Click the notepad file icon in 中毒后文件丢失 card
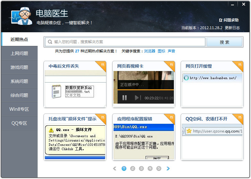This screenshot has width=251, height=179. (x=56, y=91)
